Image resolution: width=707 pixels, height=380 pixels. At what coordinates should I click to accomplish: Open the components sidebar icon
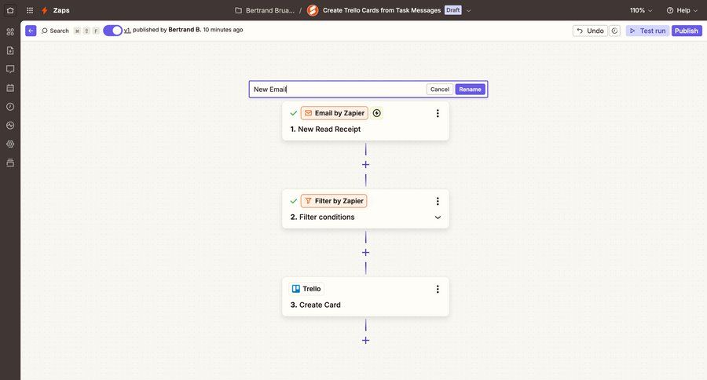pyautogui.click(x=10, y=31)
